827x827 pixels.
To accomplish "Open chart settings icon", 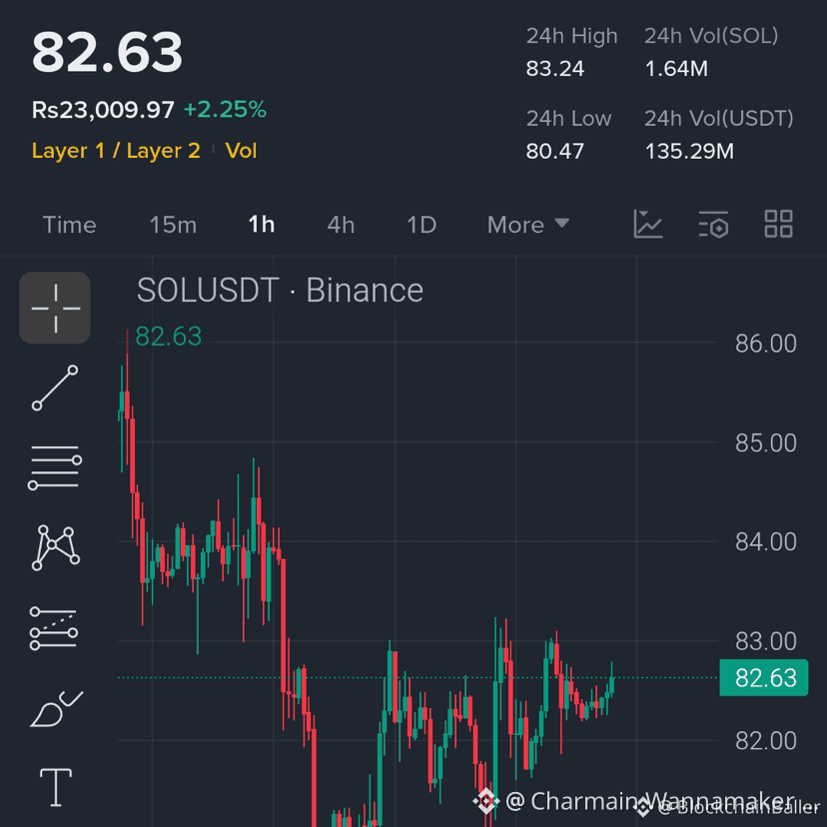I will point(713,224).
